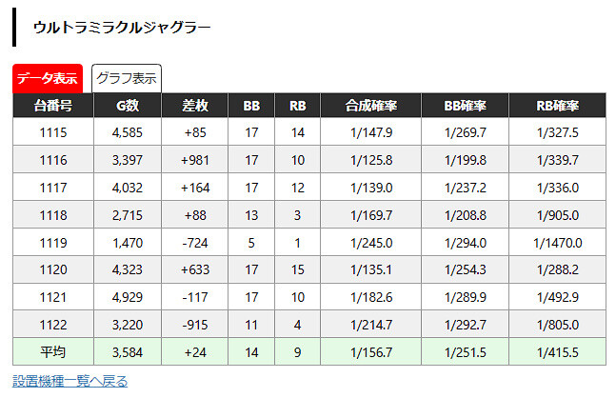The image size is (616, 398).
Task: Select the 4,929 game count cell
Action: (x=128, y=297)
